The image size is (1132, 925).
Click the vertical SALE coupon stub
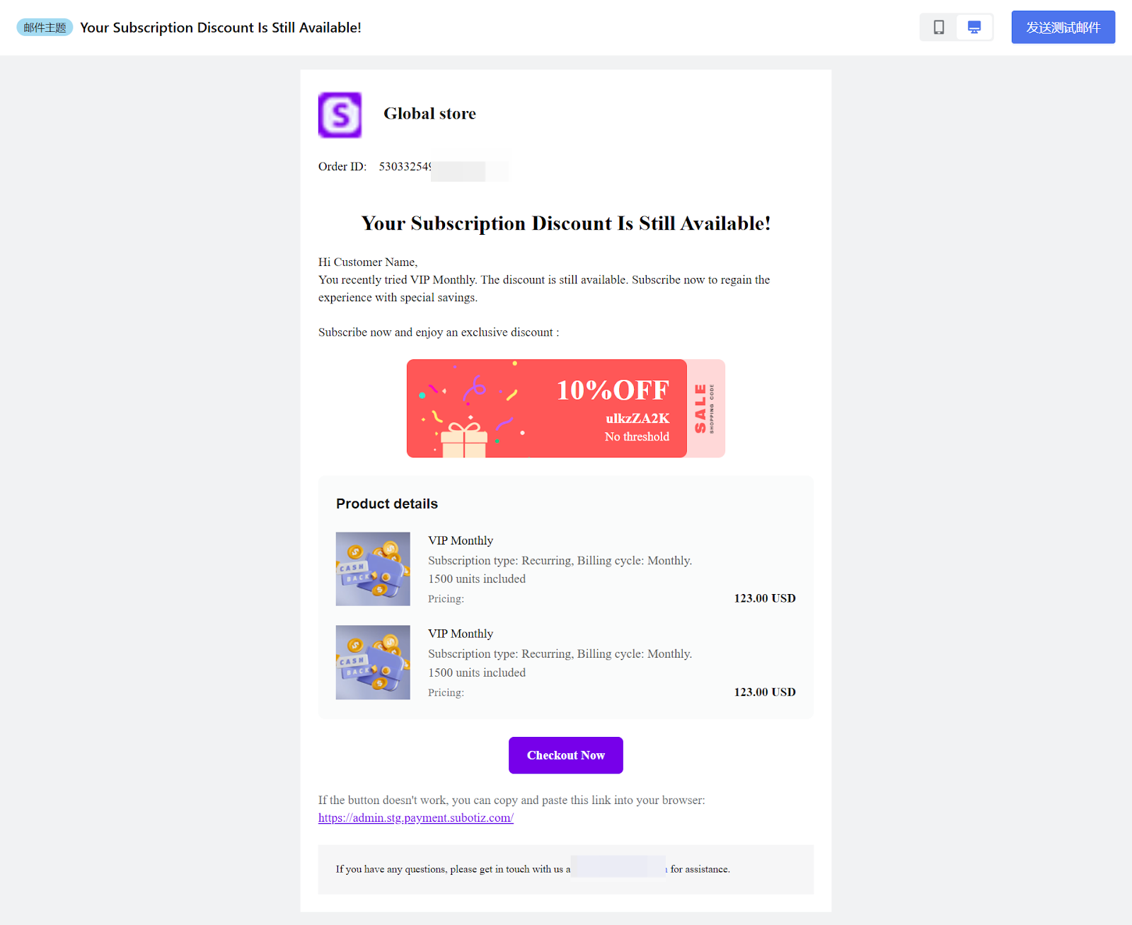click(x=705, y=409)
